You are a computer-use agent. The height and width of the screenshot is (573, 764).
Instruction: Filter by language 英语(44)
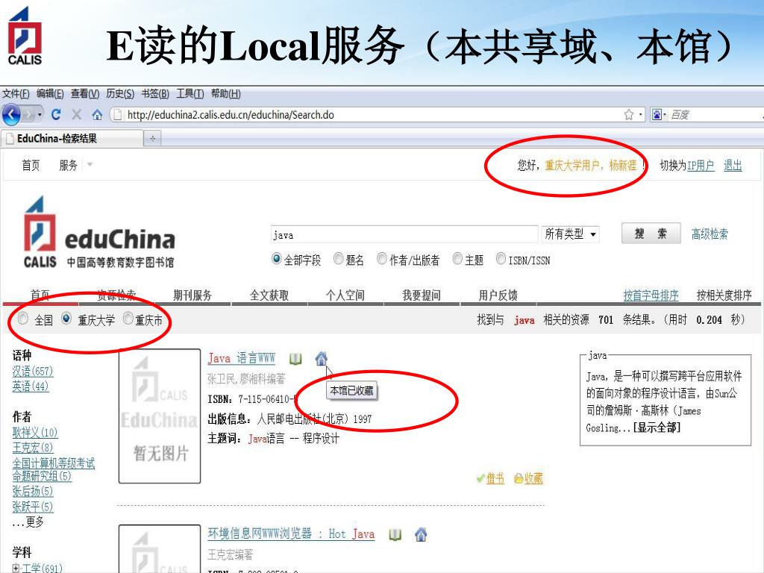[x=30, y=386]
